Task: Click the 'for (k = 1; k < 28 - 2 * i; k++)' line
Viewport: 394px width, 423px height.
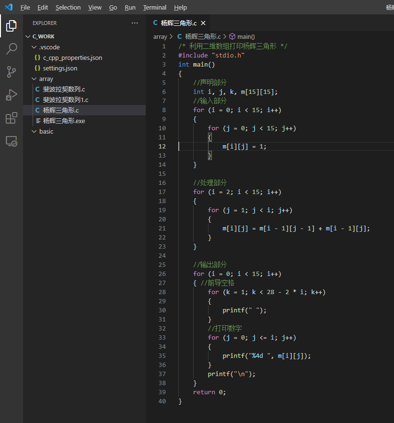Action: (x=267, y=292)
